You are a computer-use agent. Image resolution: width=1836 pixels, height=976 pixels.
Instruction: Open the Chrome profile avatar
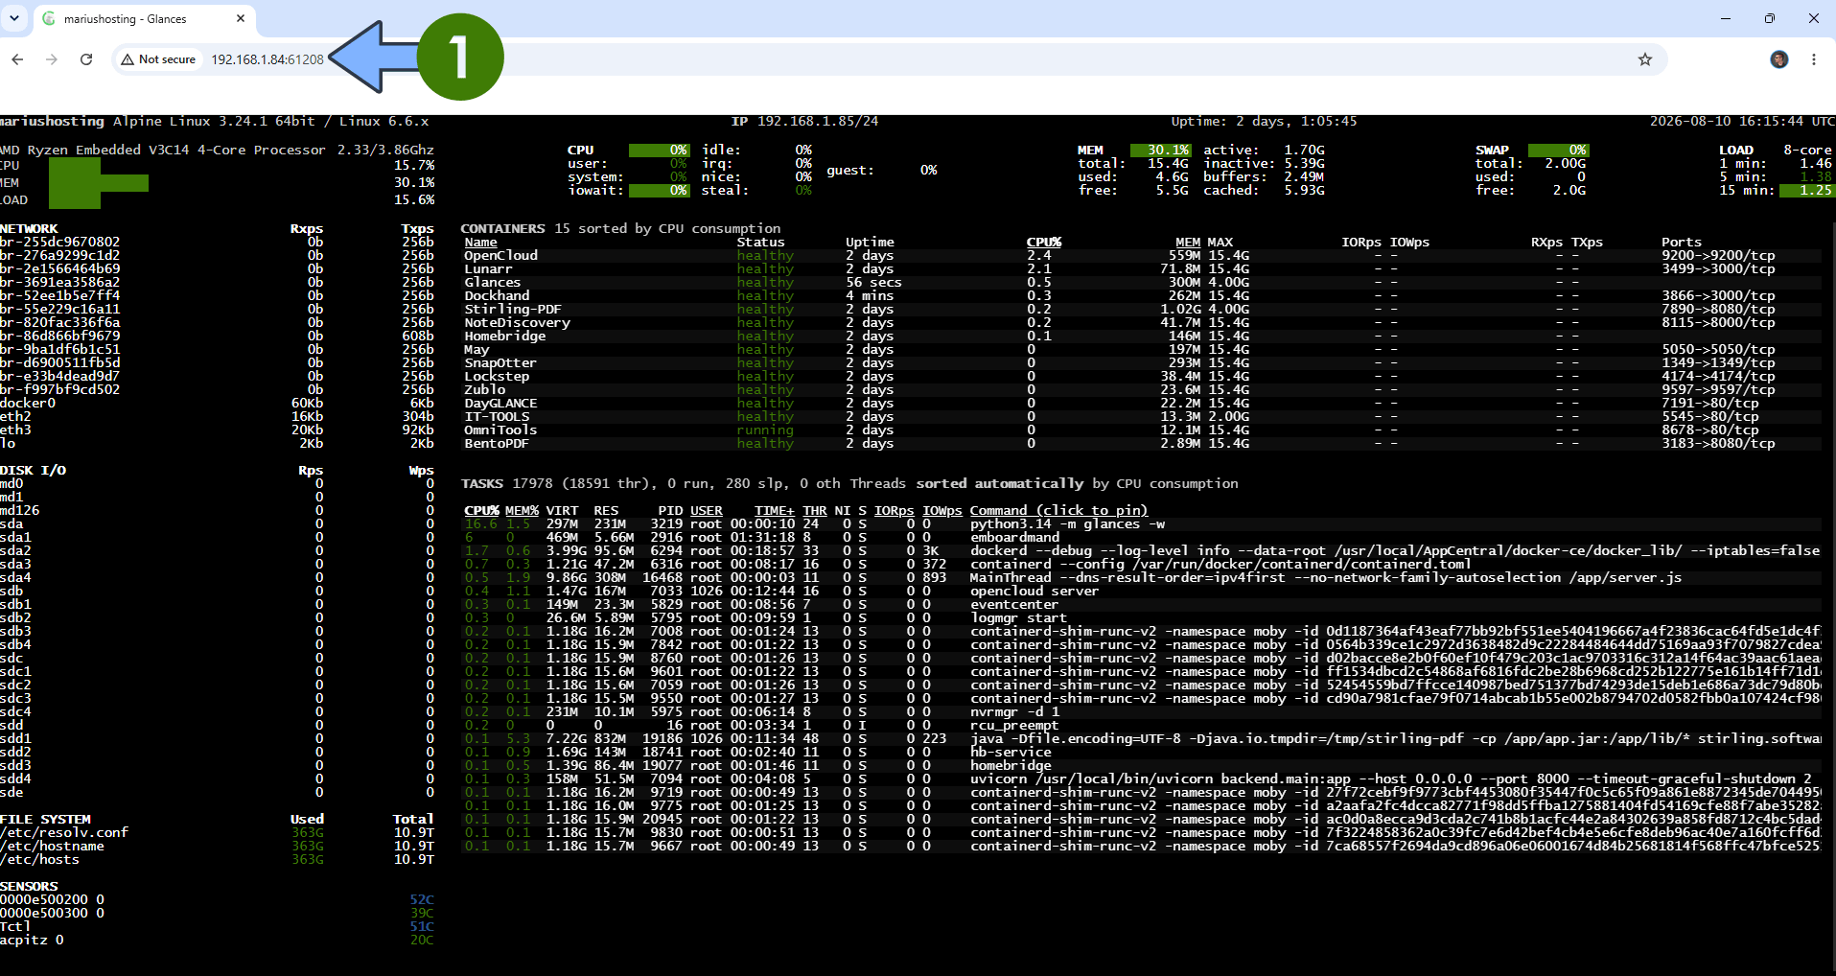point(1779,59)
